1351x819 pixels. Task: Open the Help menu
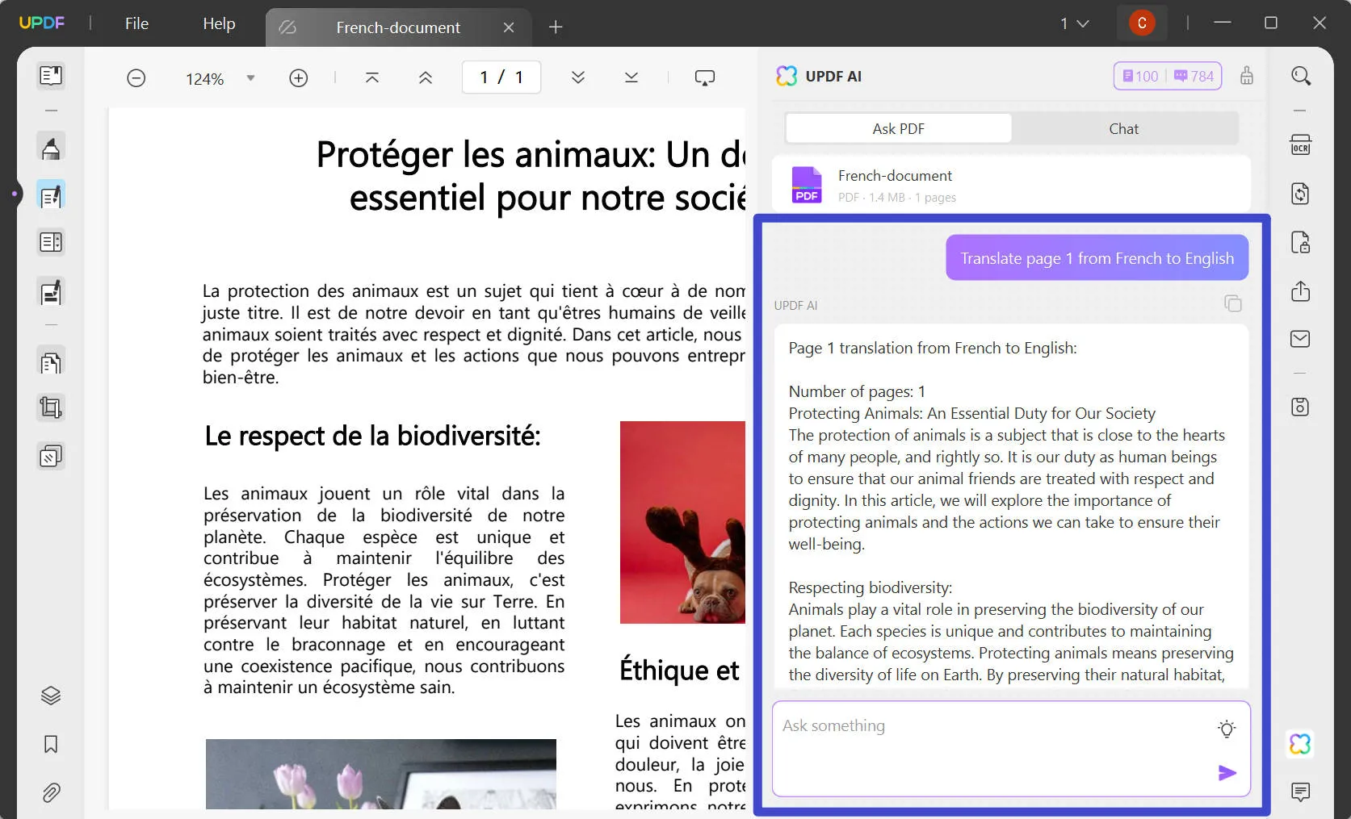tap(219, 23)
